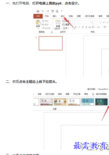This screenshot has height=155, width=109.
Task: Click the Undo arrow icon
Action: pyautogui.click(x=42, y=11)
